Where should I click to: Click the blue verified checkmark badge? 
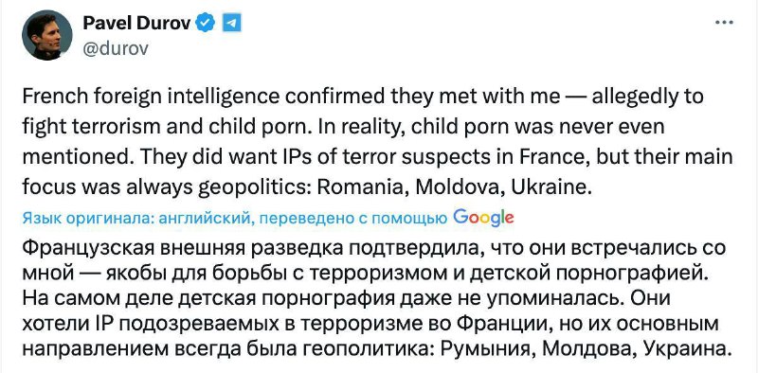tap(205, 23)
